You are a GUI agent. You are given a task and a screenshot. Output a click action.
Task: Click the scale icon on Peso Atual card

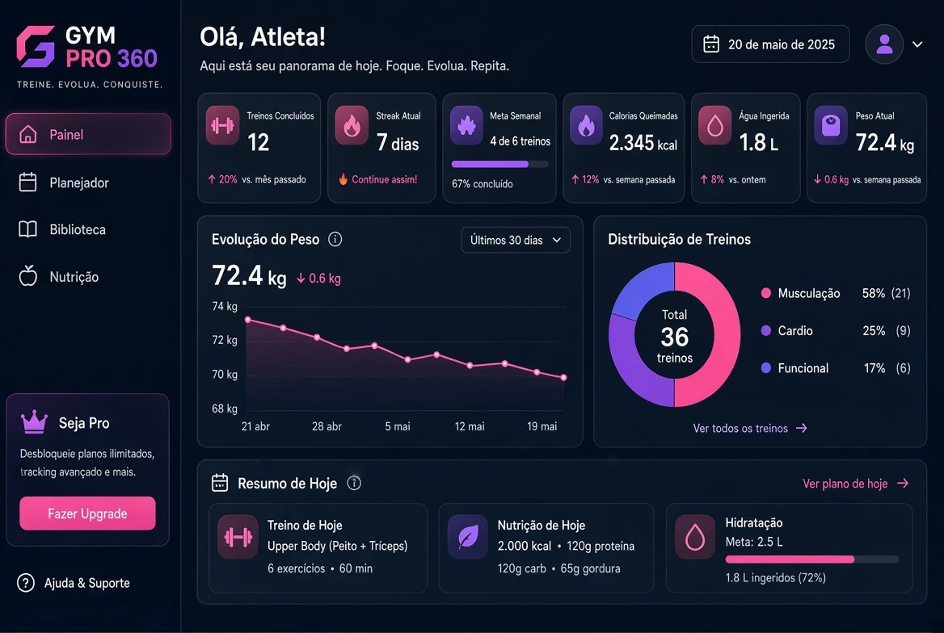click(x=831, y=125)
